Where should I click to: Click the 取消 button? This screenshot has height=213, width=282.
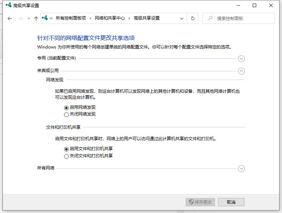click(231, 202)
